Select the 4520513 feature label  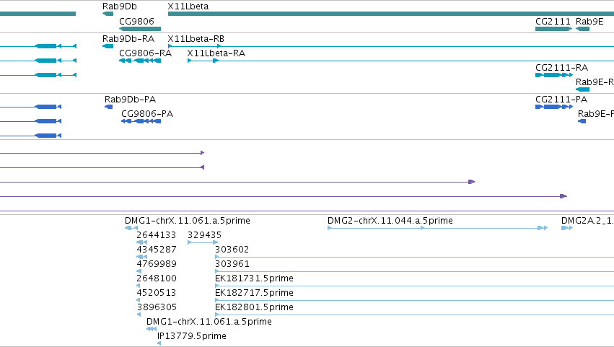click(157, 293)
